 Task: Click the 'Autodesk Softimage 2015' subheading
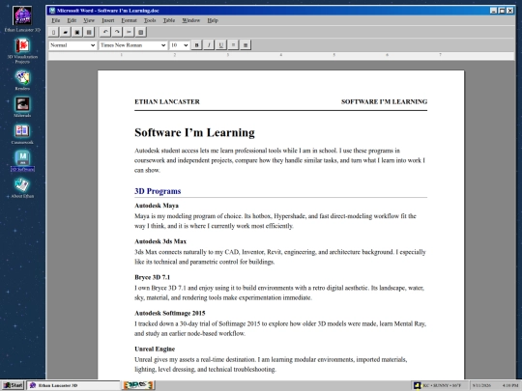(x=170, y=313)
